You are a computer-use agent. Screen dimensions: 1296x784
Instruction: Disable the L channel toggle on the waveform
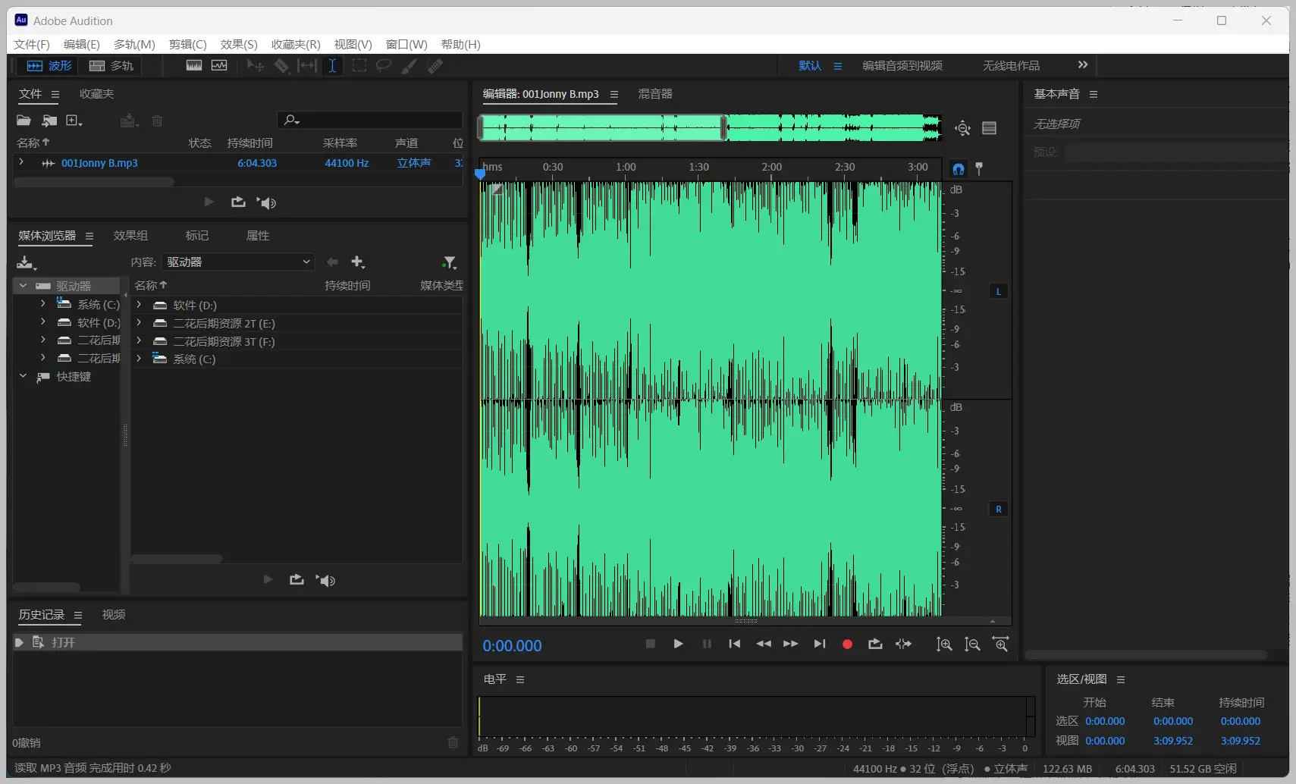click(x=999, y=290)
